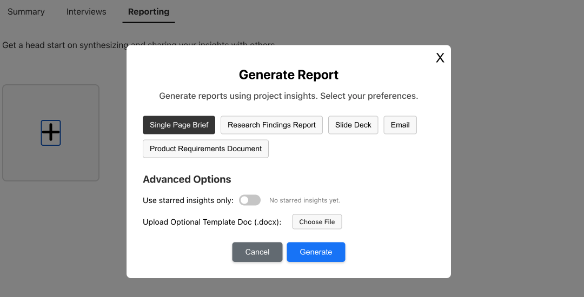Select the Email report option
This screenshot has width=584, height=297.
(x=400, y=125)
